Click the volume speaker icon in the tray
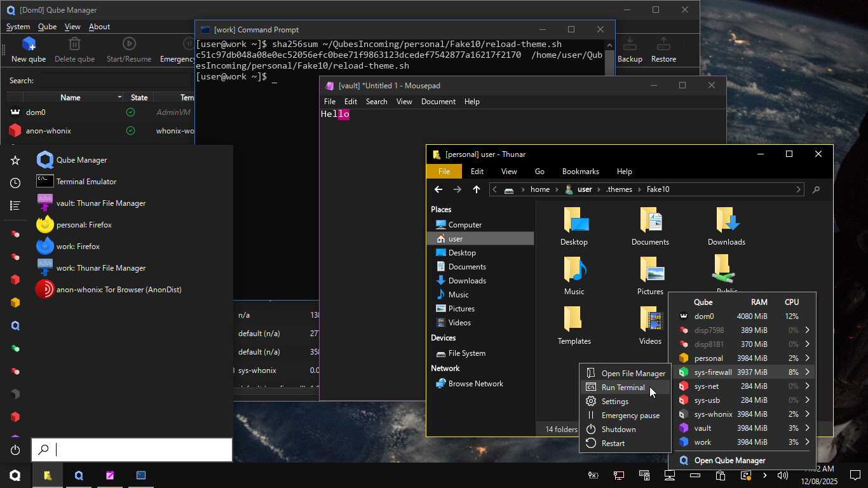Screen dimensions: 868x488 pos(783,475)
